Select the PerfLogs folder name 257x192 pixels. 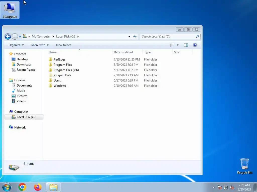coord(59,59)
